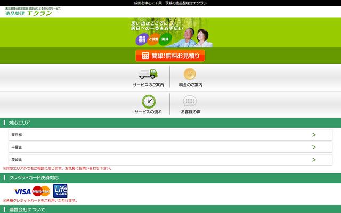This screenshot has height=213, width=341.
Task: Click the gold yen coin icon
Action: pyautogui.click(x=190, y=74)
